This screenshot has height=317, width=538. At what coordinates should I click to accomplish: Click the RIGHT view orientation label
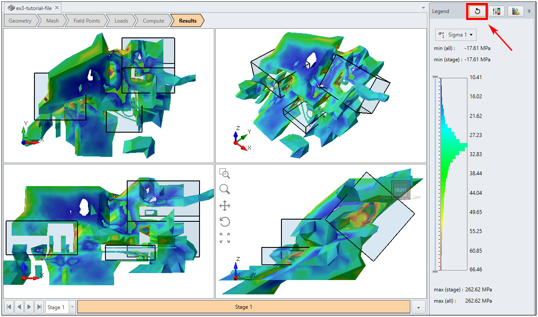coord(400,190)
